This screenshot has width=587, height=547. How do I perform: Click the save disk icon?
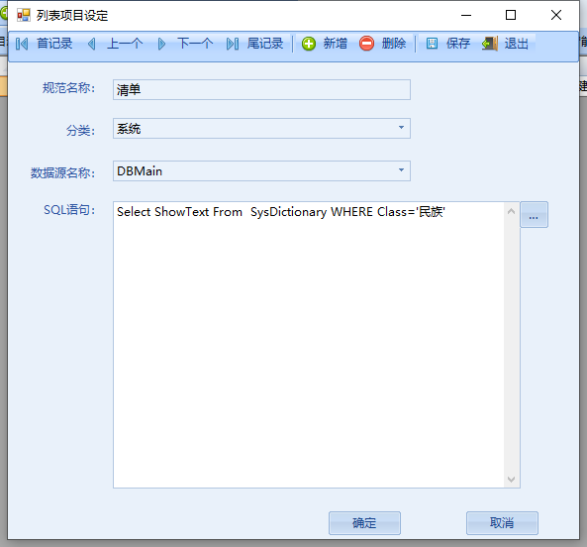coord(432,44)
